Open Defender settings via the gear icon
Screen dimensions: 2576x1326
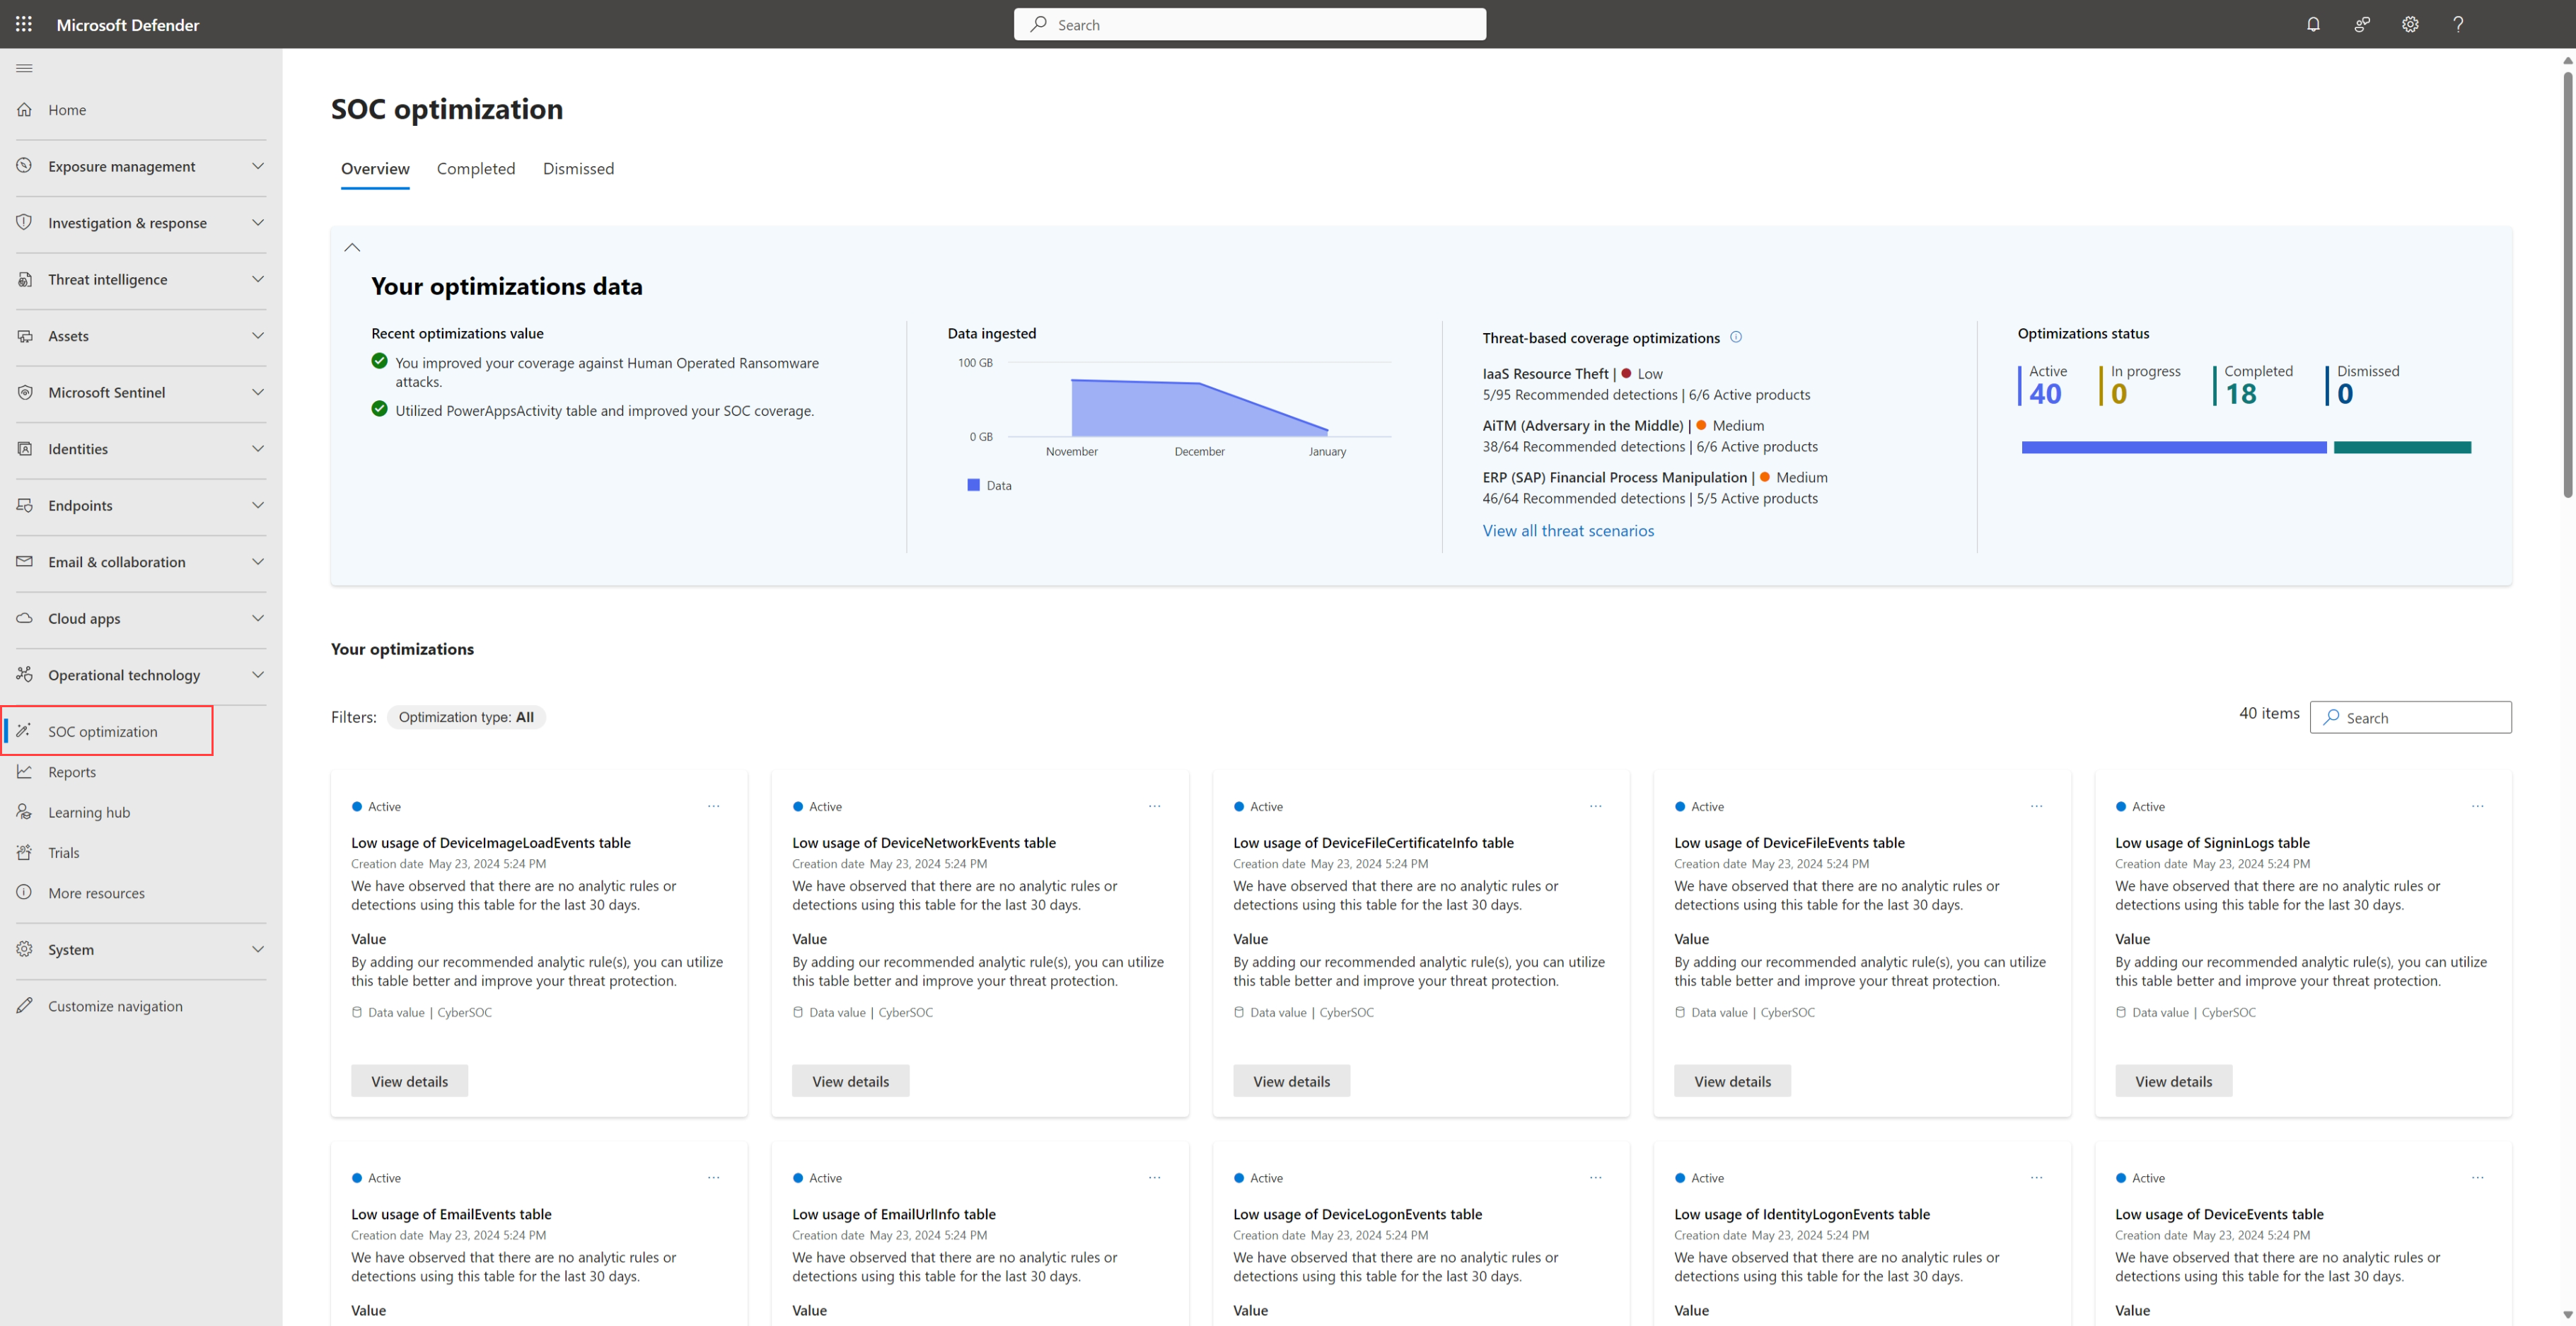2410,24
